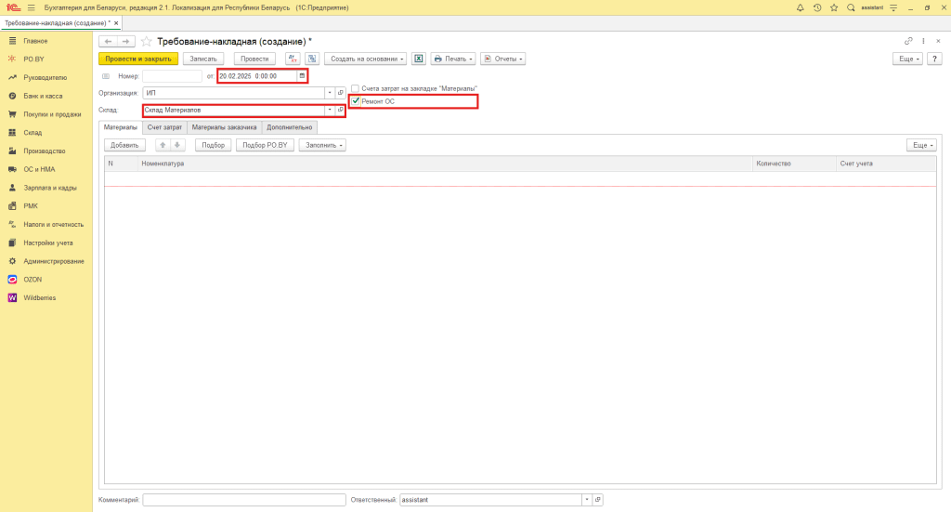Click the date field 20.02.2025

(258, 76)
